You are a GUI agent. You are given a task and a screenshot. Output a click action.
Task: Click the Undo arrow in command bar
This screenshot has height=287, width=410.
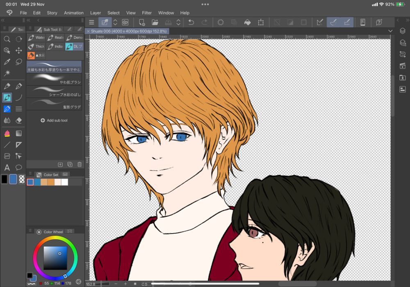coord(191,22)
